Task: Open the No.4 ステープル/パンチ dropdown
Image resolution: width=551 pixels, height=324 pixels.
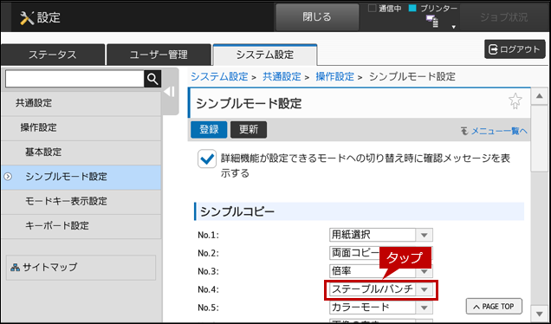Action: pyautogui.click(x=381, y=289)
